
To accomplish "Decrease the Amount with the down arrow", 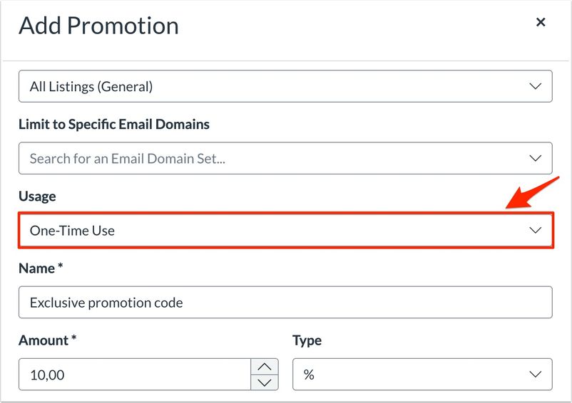I will tap(264, 382).
